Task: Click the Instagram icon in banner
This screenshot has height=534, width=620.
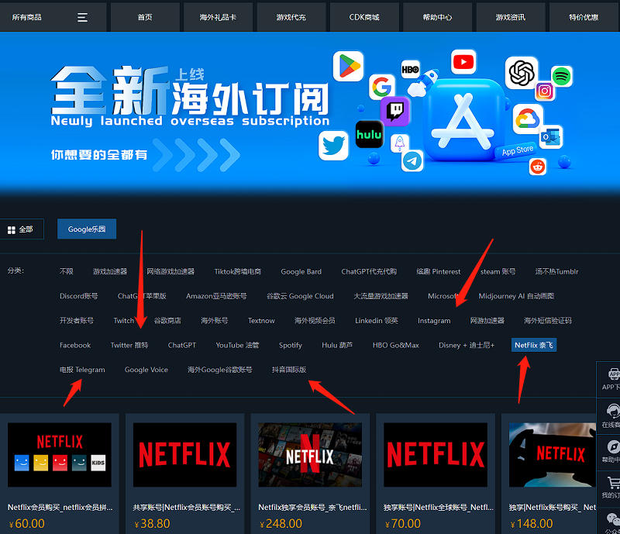Action: [x=545, y=91]
